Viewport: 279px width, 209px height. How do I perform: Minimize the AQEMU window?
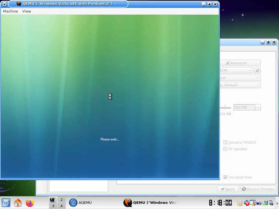(x=262, y=42)
